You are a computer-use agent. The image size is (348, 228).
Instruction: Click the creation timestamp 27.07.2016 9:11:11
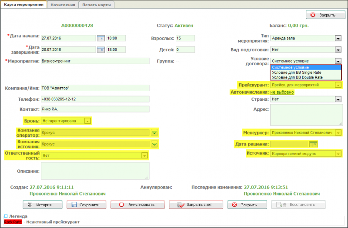[x=52, y=188]
